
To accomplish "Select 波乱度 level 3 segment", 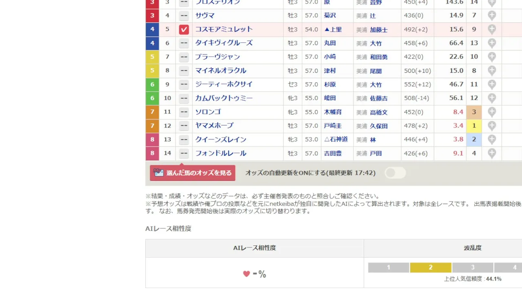I will coord(473,267).
